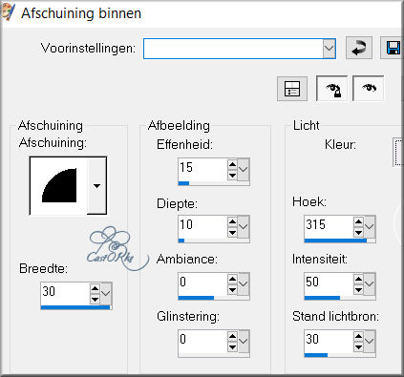
Task: Click the save preset floppy disk icon
Action: 392,48
